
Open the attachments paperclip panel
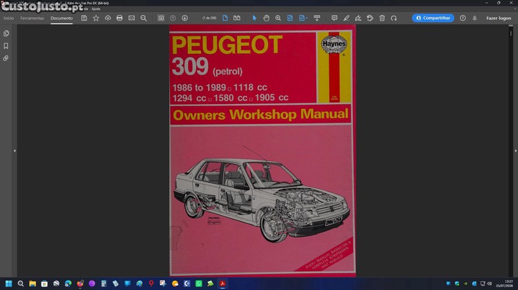coord(6,59)
